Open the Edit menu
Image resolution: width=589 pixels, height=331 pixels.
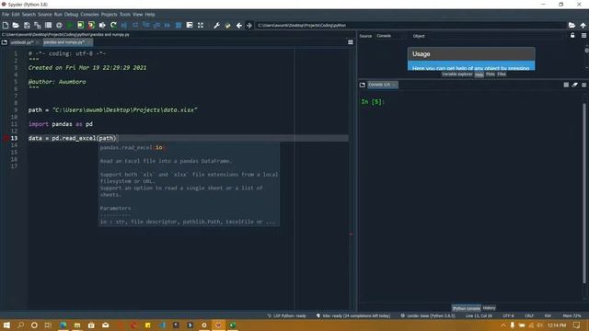pyautogui.click(x=16, y=15)
